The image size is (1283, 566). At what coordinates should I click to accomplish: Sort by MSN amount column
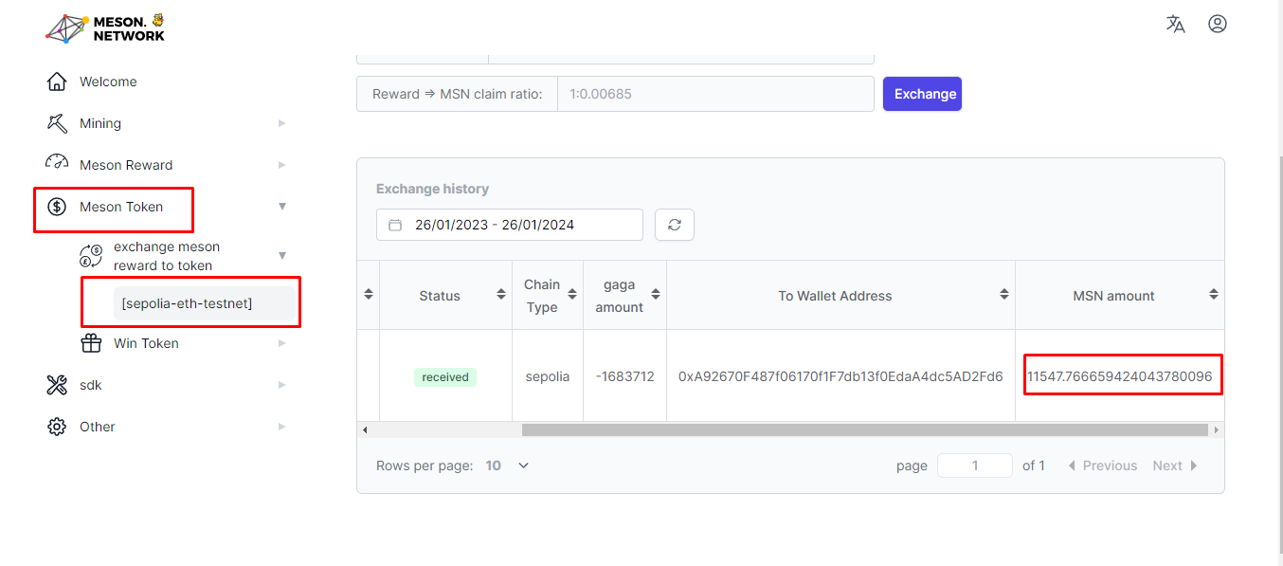(x=1214, y=296)
